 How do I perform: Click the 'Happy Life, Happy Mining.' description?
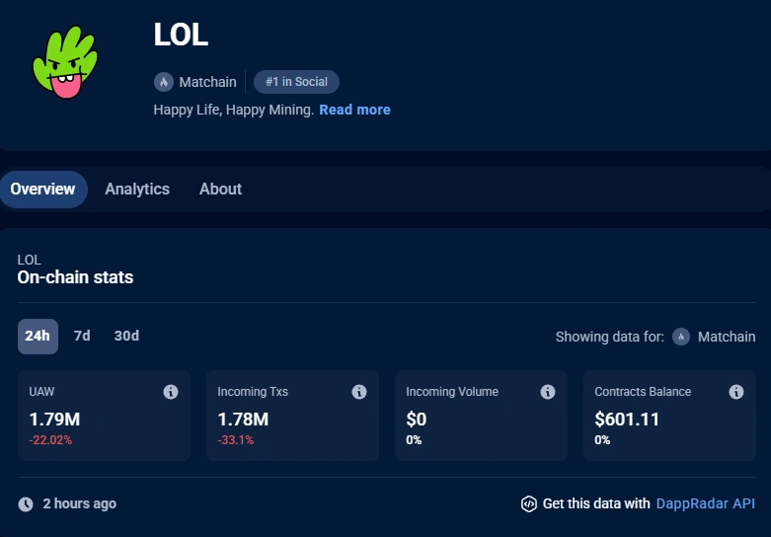pyautogui.click(x=234, y=110)
